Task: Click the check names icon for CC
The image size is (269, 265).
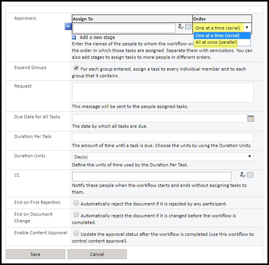Action: pyautogui.click(x=243, y=175)
